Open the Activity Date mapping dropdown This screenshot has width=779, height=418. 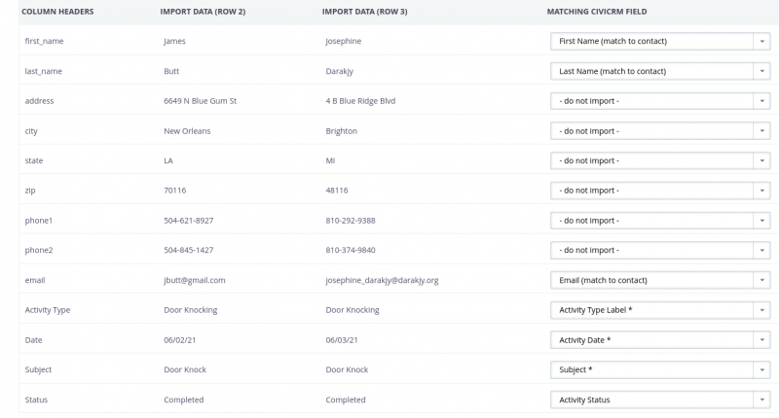click(660, 340)
